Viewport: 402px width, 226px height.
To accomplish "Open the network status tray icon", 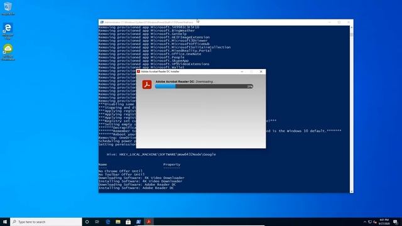I will tap(370, 222).
